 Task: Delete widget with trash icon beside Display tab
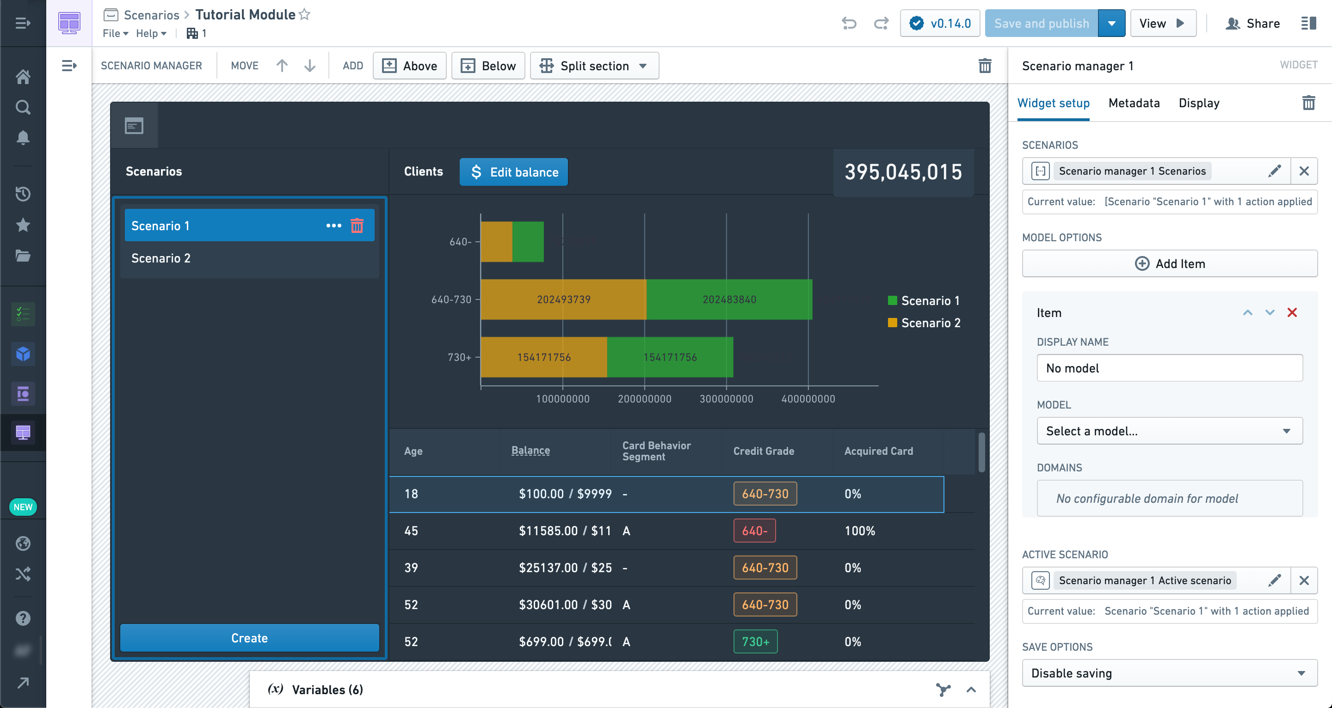1308,103
